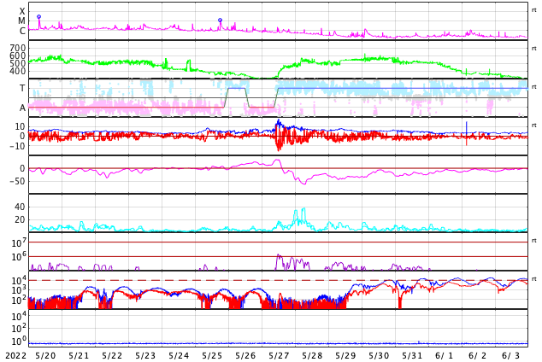Click the rt tag beside the T/A sector panel
542x362 pixels.
click(534, 86)
